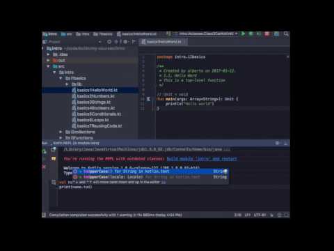The height and width of the screenshot is (251, 334).
Task: Click the Run tool window settings gear
Action: point(277,143)
